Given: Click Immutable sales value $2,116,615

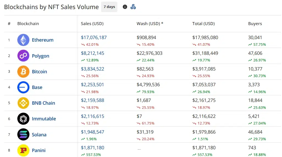Looking at the screenshot, I should (92, 116).
